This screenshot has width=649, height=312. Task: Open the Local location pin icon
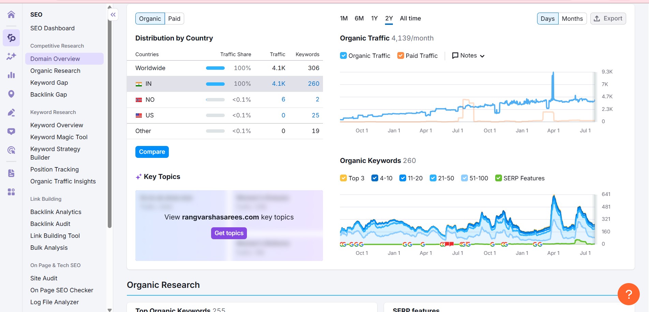pyautogui.click(x=11, y=94)
